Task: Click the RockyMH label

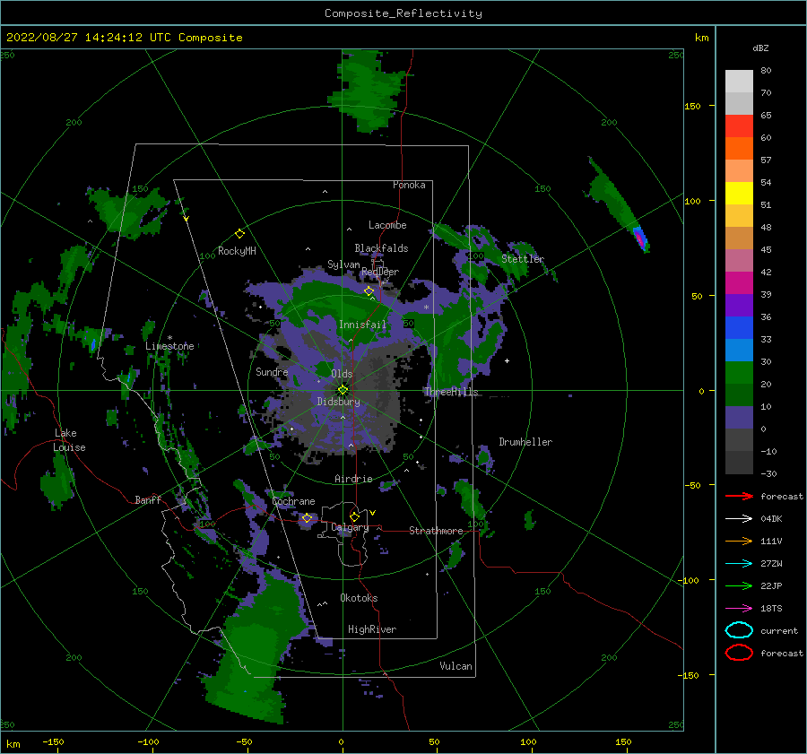Action: pyautogui.click(x=237, y=251)
